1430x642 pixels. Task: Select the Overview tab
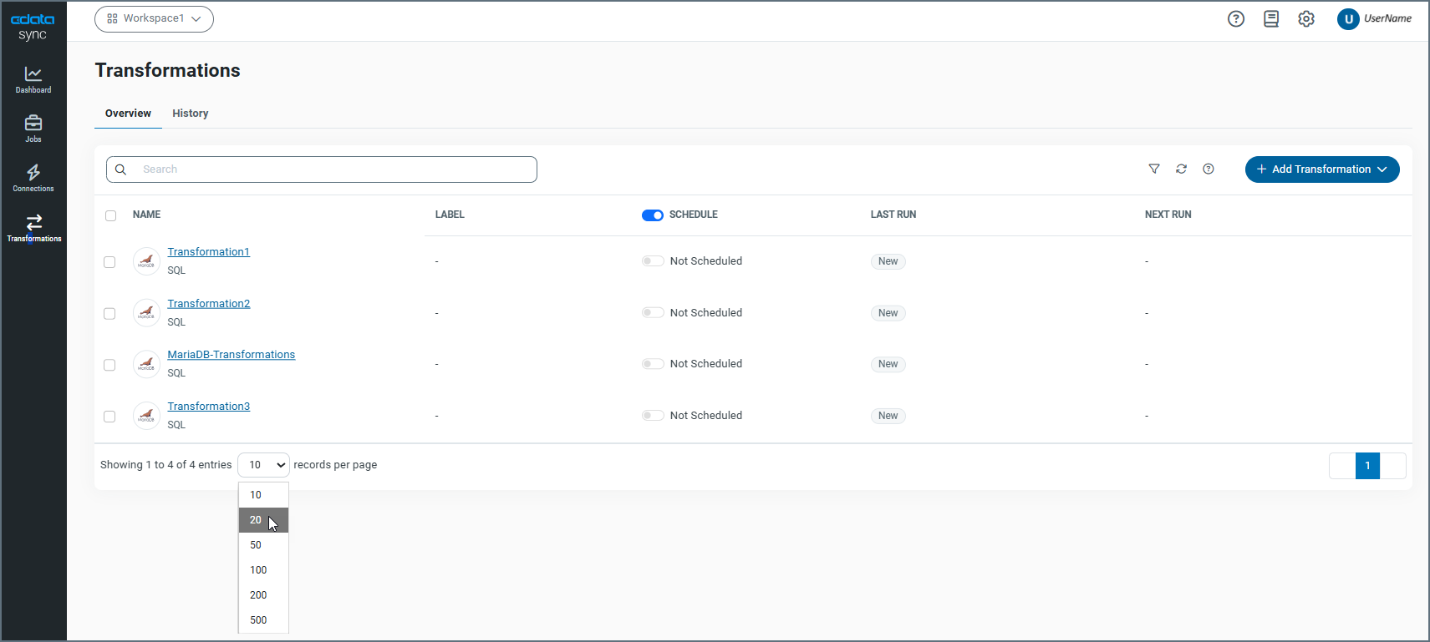click(128, 114)
